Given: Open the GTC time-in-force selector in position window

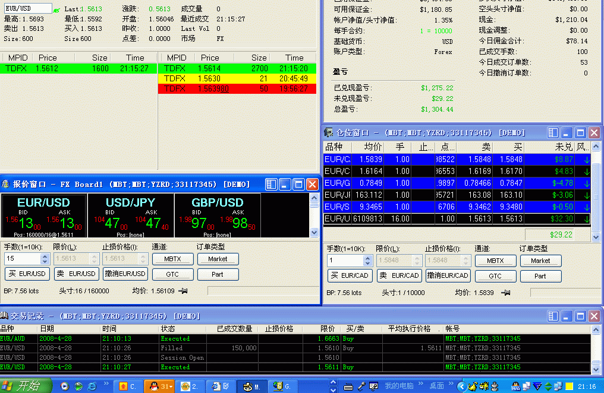Looking at the screenshot, I should coord(495,276).
